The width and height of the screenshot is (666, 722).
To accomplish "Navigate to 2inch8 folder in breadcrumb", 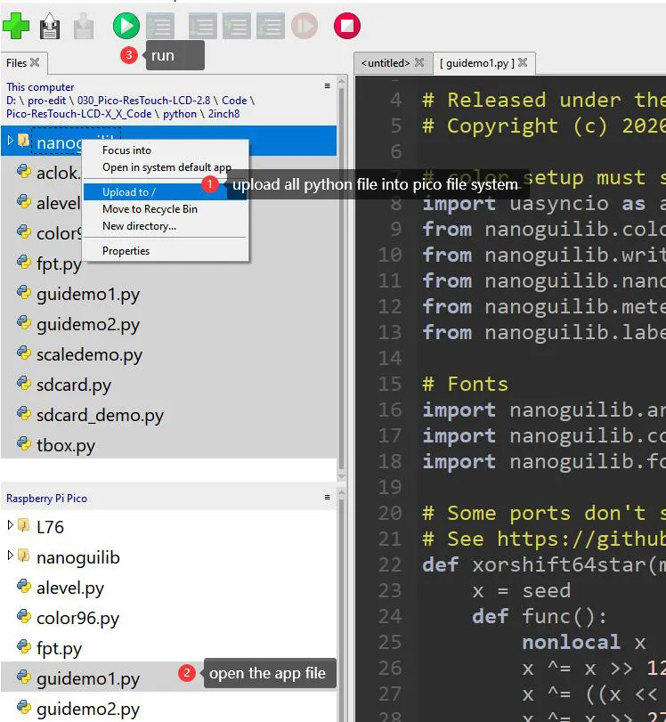I will (x=223, y=114).
